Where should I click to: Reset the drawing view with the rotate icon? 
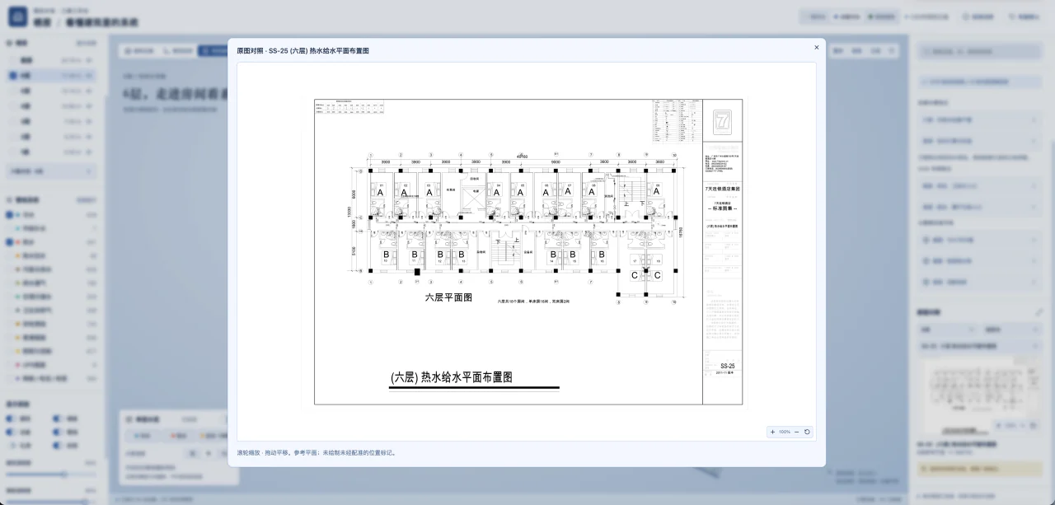(807, 432)
